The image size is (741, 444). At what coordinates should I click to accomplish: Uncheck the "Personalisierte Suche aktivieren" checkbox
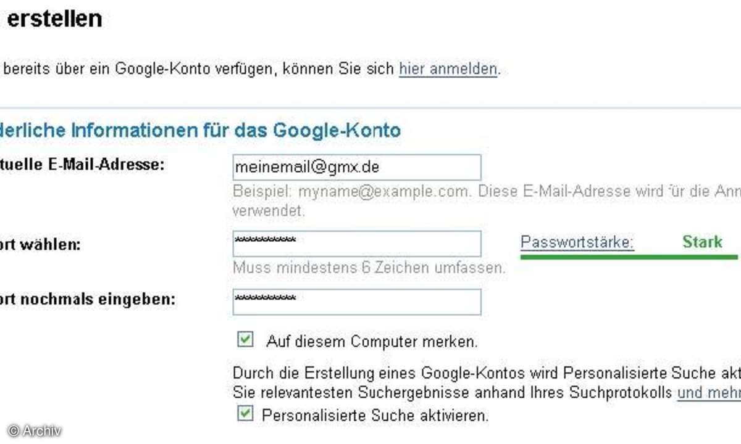point(246,414)
